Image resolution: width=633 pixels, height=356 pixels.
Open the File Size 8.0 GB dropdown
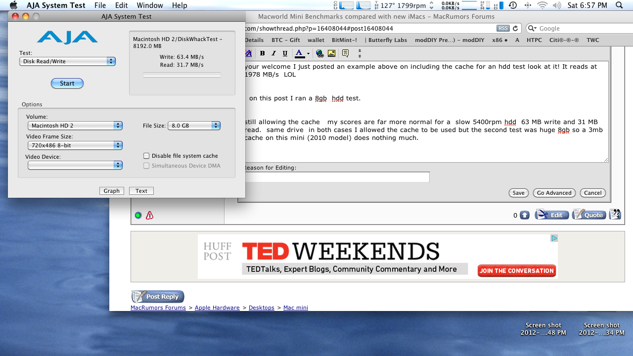[x=194, y=126]
